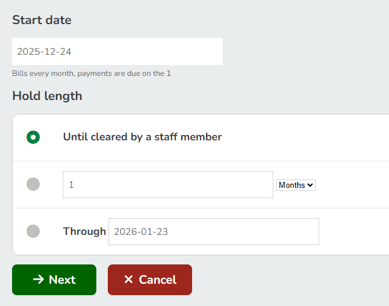Click the "Hold length" heading
The width and height of the screenshot is (389, 306).
coord(47,96)
